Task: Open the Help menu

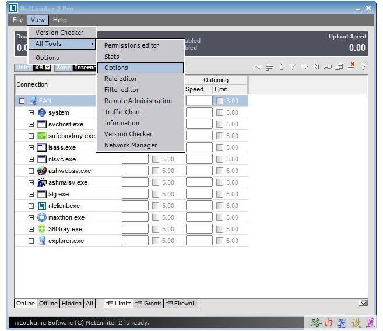Action: (x=59, y=20)
